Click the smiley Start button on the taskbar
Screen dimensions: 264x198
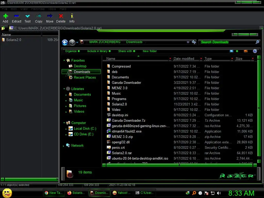[7, 193]
